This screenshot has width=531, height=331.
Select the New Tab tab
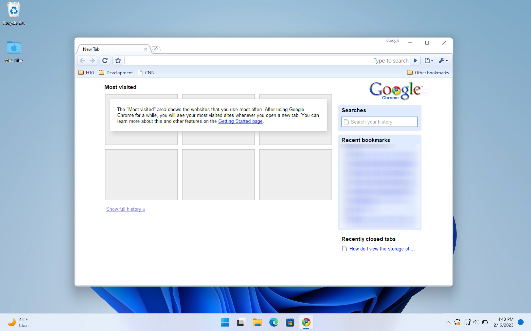coord(112,49)
